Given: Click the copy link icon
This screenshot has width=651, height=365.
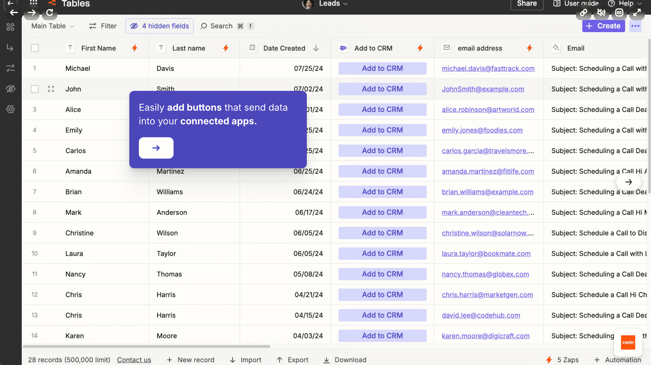Looking at the screenshot, I should click(x=583, y=12).
